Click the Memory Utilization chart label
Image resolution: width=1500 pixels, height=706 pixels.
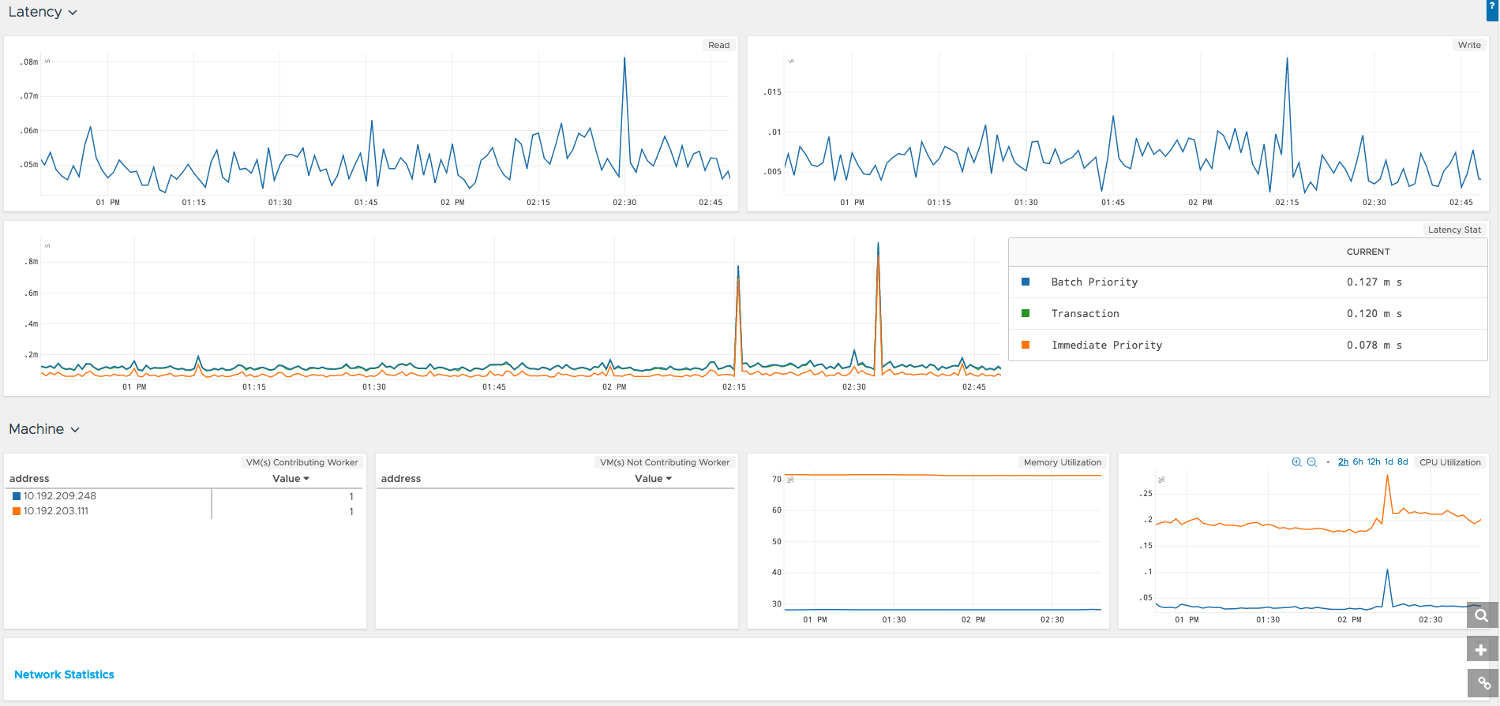click(x=1063, y=462)
